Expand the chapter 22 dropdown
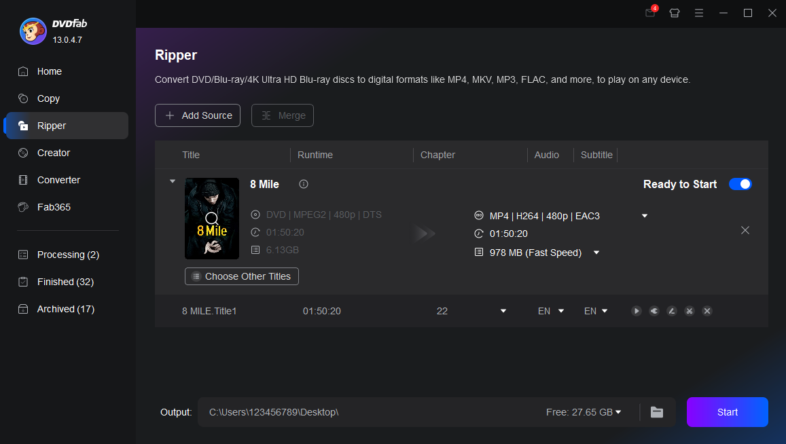This screenshot has height=444, width=786. click(503, 311)
